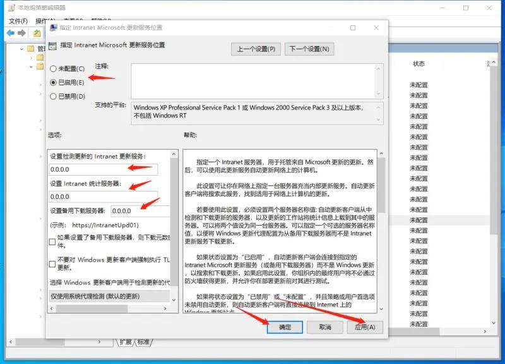The width and height of the screenshot is (505, 364).
Task: Click the folder icon on the editor toolbar
Action: point(36,32)
